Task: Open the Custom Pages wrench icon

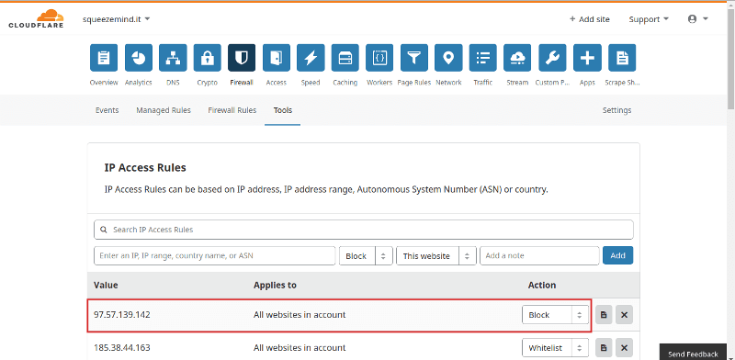Action: tap(553, 58)
